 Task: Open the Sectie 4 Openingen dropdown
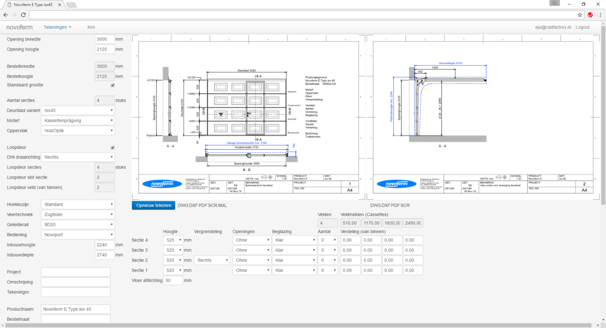pyautogui.click(x=251, y=240)
